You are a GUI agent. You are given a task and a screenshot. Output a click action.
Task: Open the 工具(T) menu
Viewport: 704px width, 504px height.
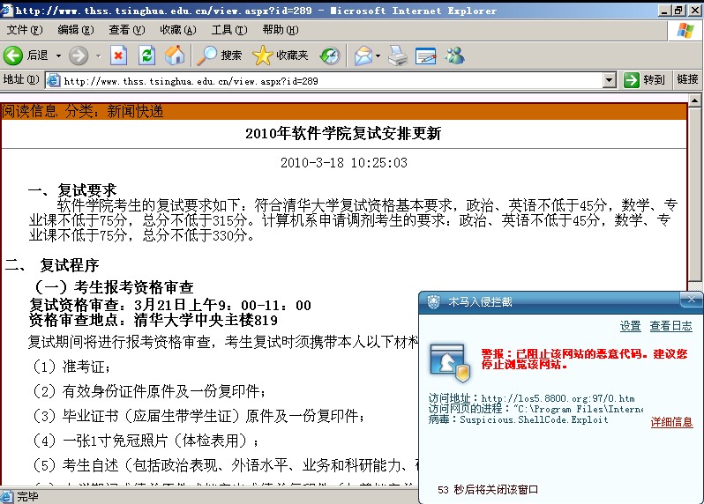(x=228, y=30)
